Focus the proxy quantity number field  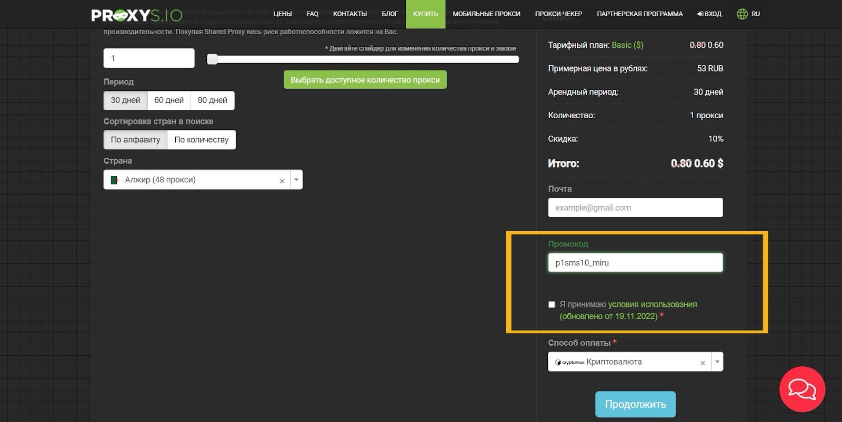[x=149, y=58]
